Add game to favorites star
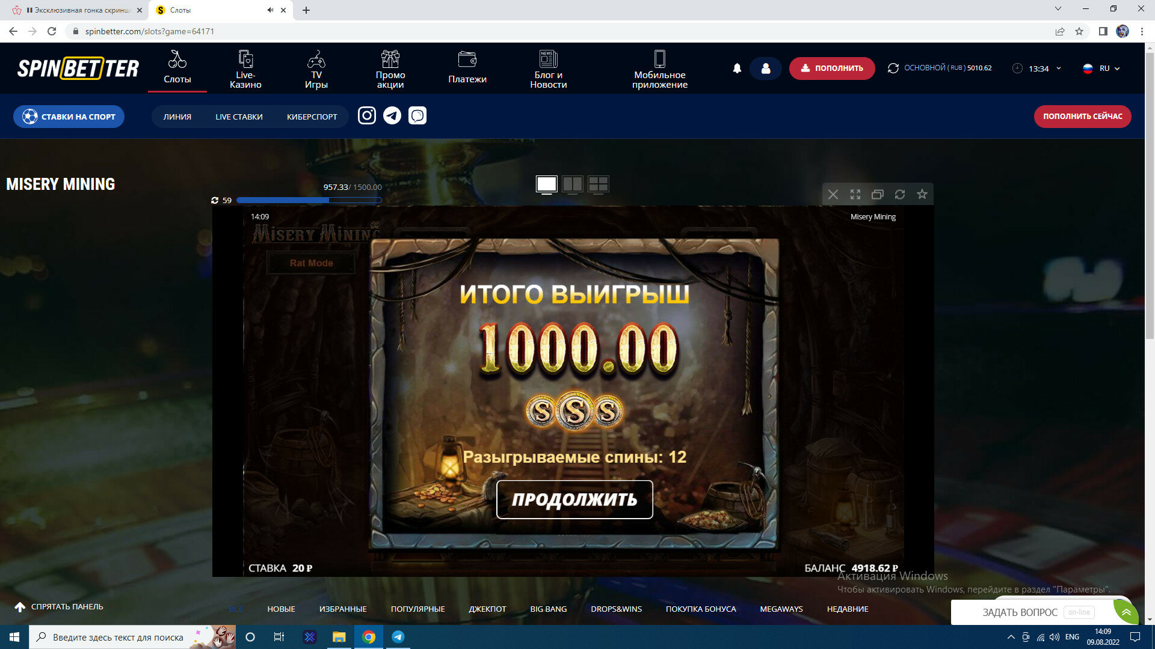 coord(922,194)
